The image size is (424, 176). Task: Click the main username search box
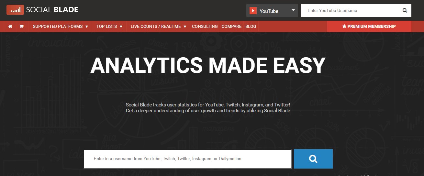click(x=188, y=159)
